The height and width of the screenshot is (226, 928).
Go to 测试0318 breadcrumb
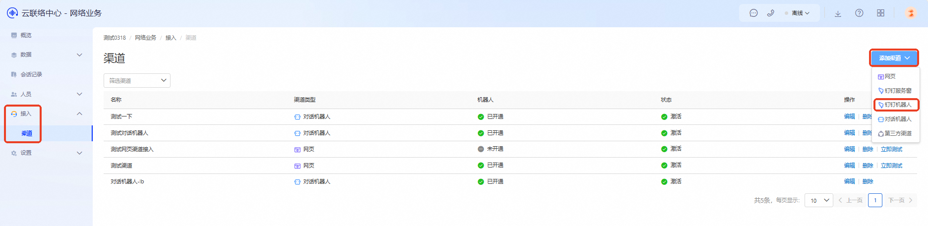115,38
